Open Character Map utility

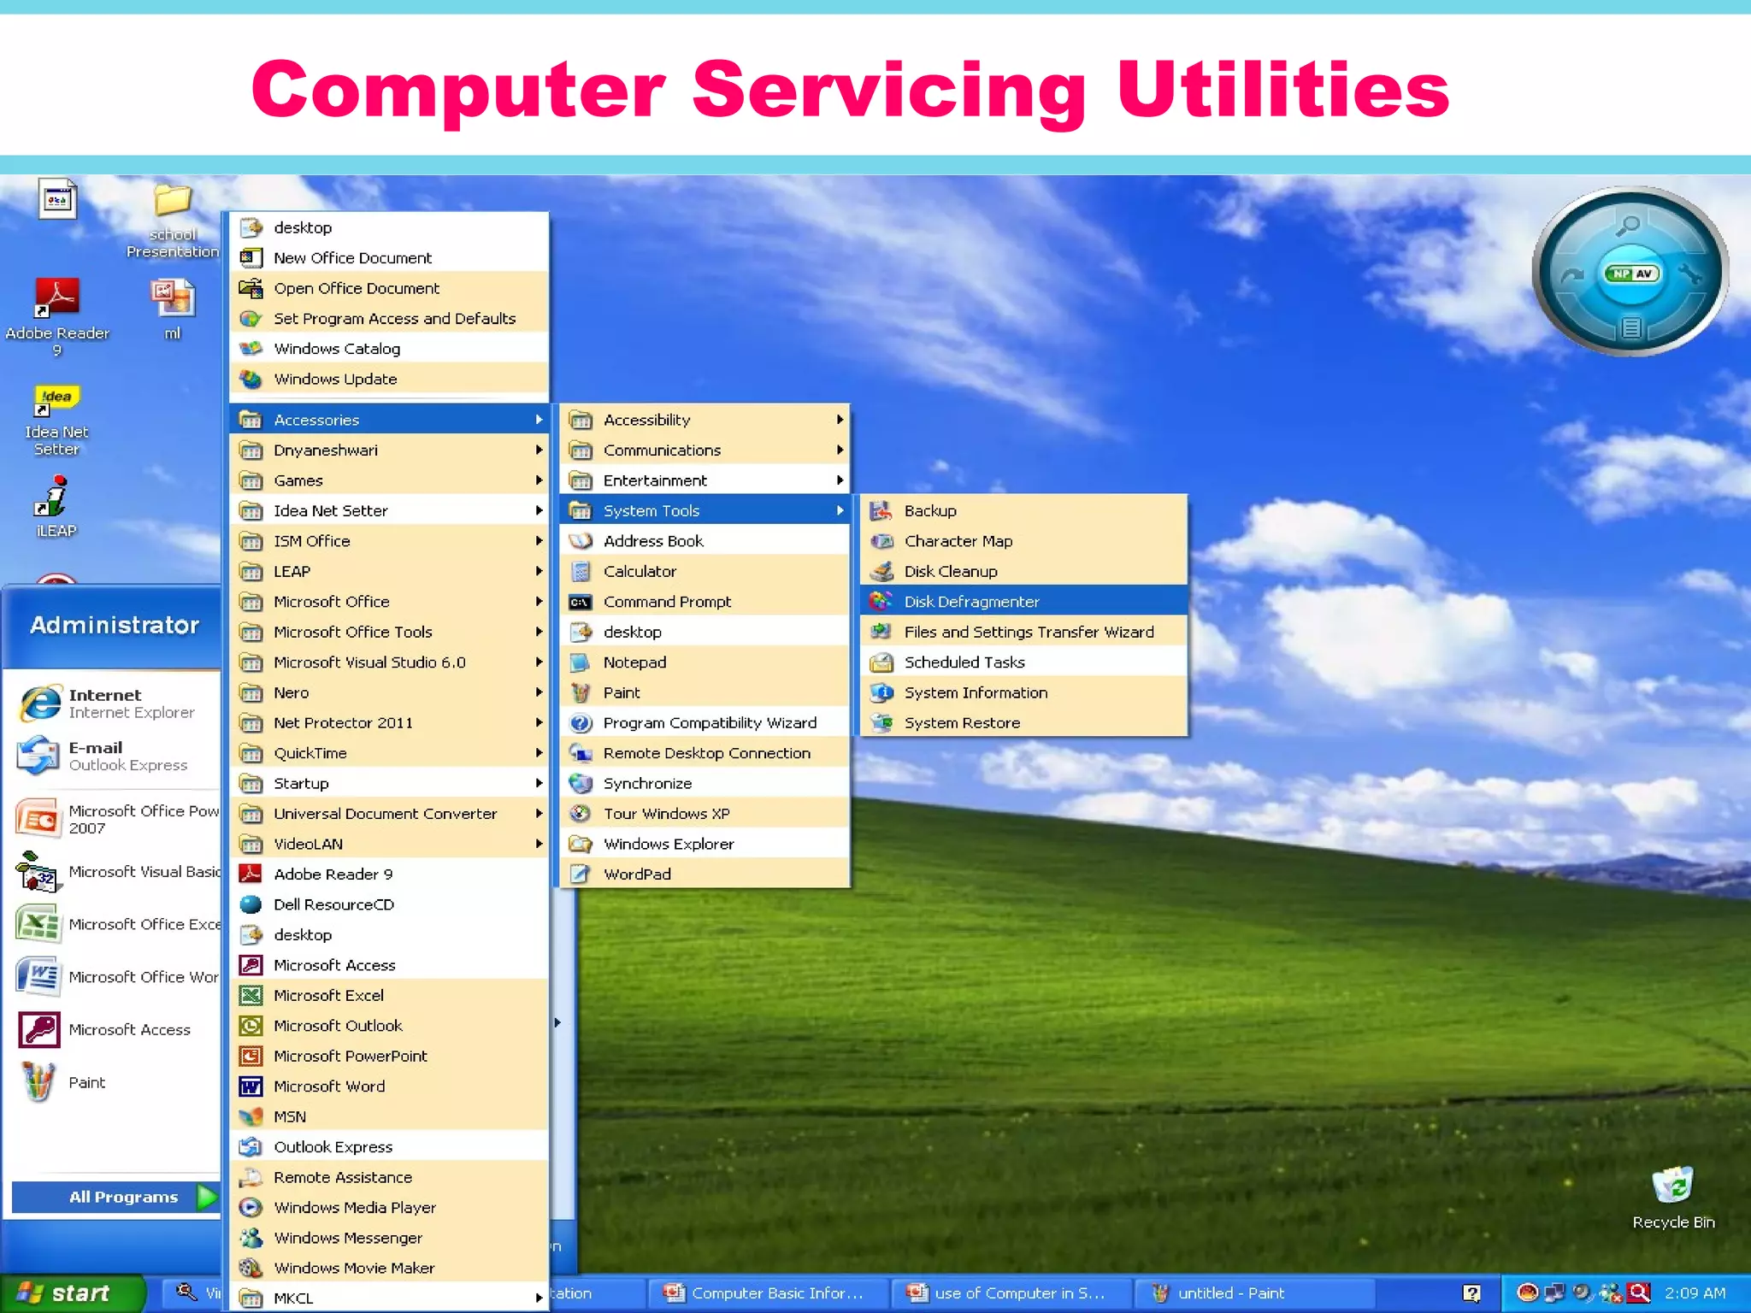(1023, 541)
